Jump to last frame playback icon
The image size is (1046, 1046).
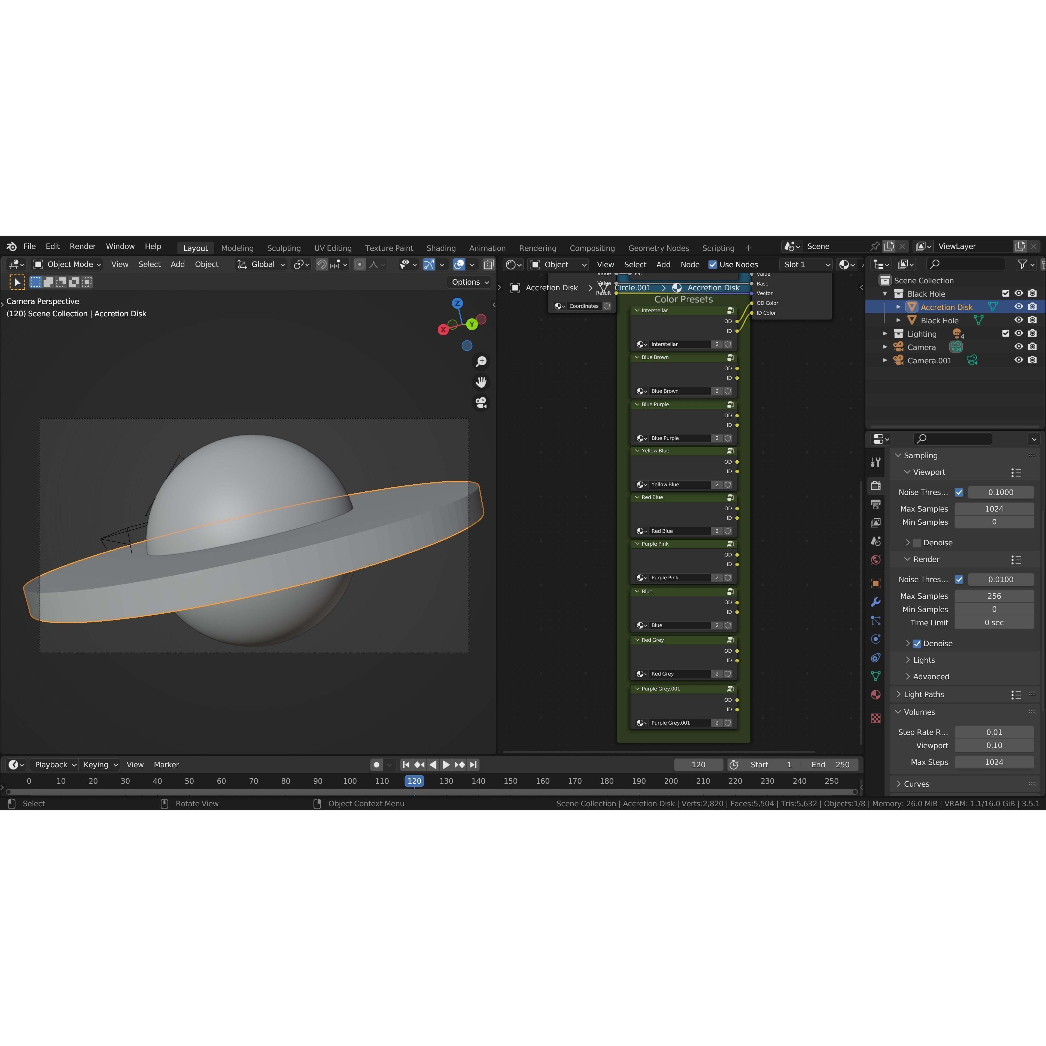[473, 764]
